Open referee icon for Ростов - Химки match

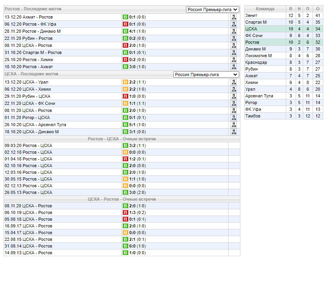pos(234,60)
